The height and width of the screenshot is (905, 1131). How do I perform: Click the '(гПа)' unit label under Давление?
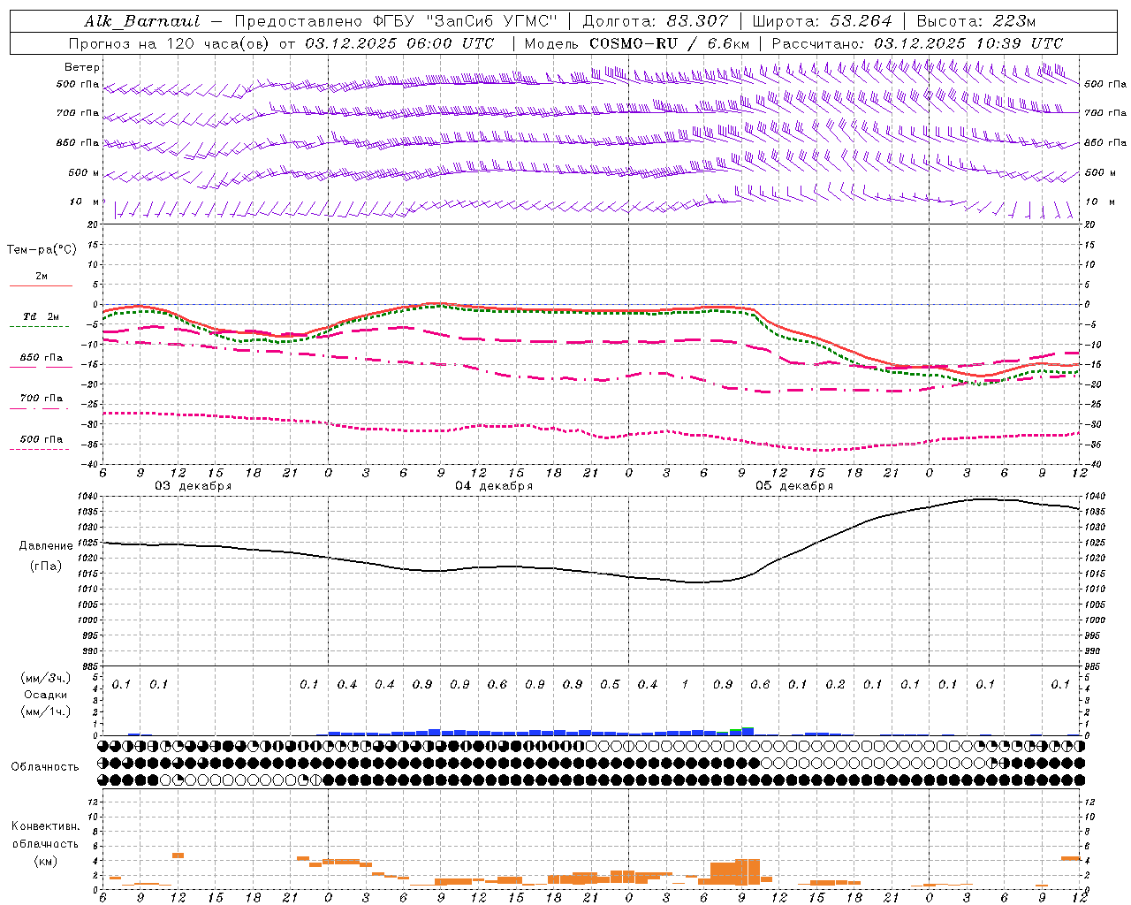coord(46,567)
